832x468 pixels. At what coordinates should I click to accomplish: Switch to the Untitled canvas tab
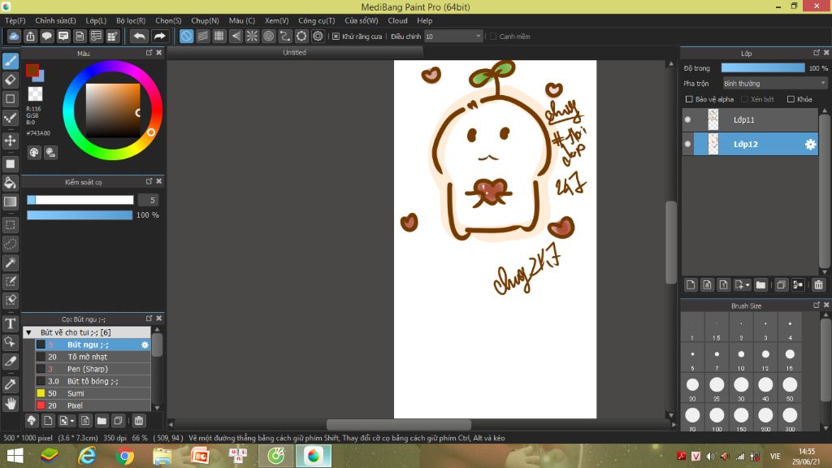coord(294,53)
